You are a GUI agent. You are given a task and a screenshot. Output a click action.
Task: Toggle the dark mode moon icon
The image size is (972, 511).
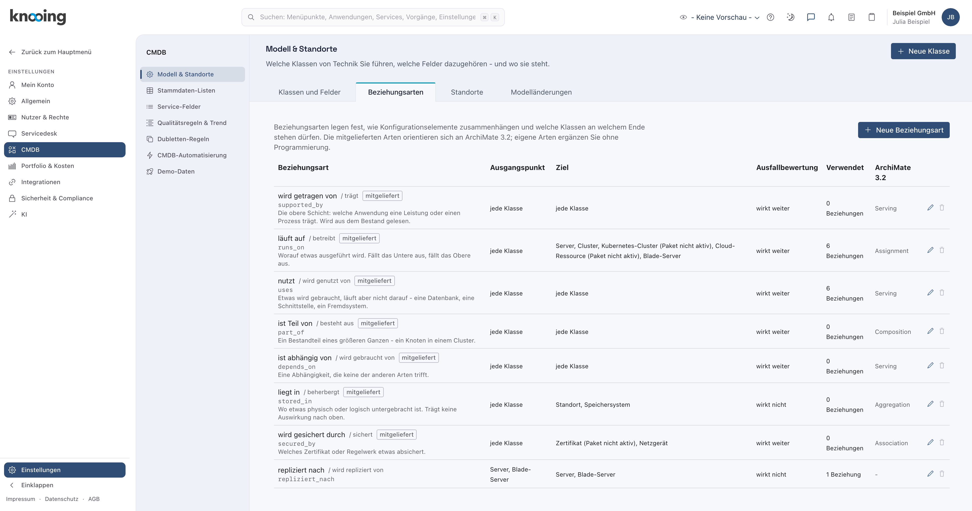(791, 17)
